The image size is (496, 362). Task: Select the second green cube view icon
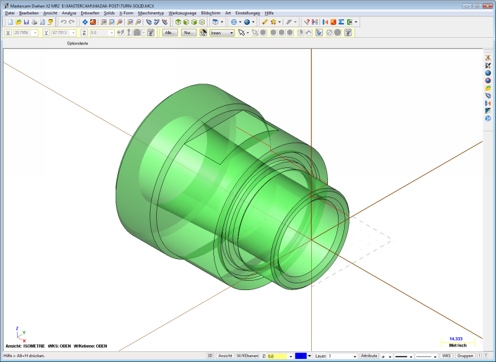[186, 22]
